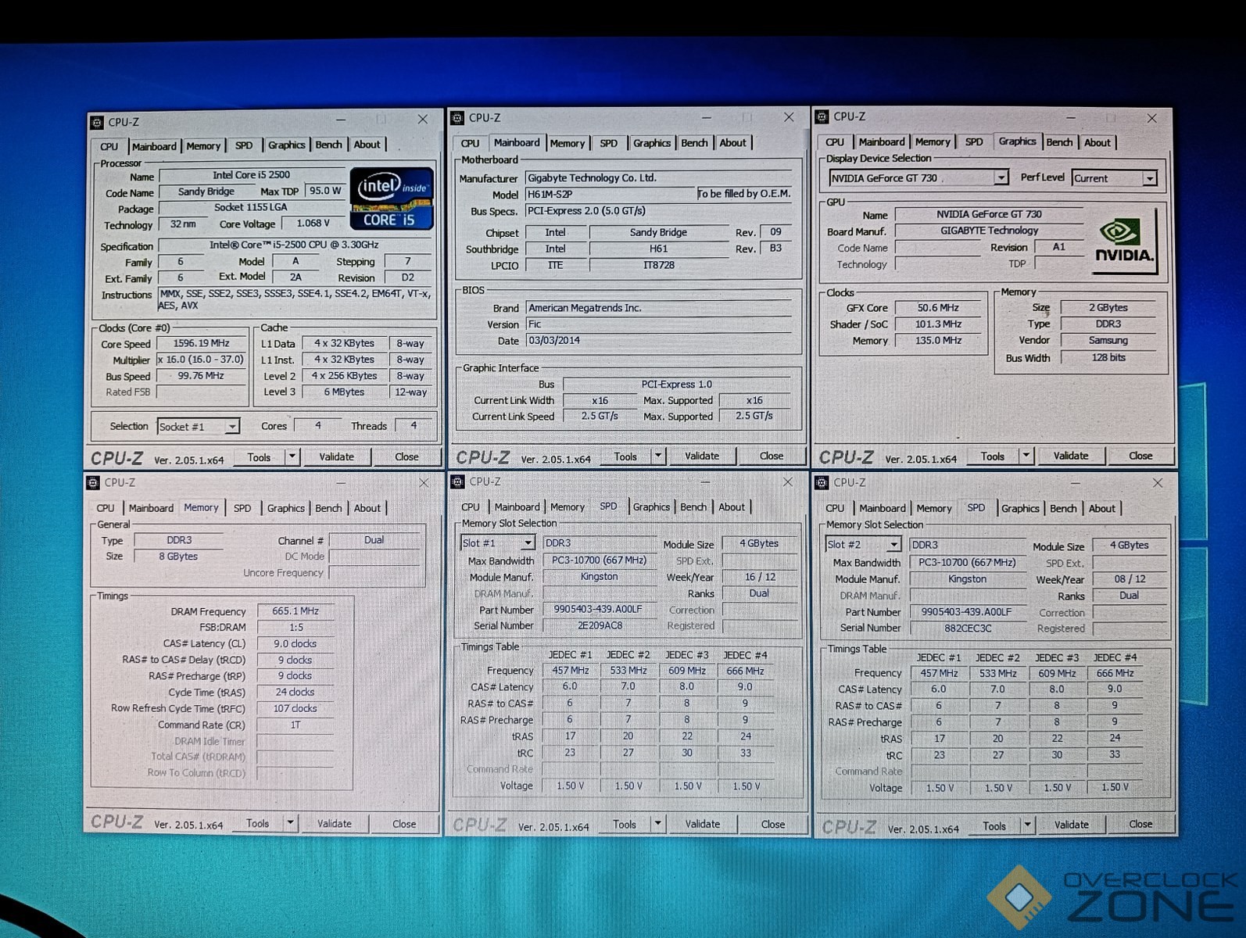This screenshot has width=1246, height=938.
Task: Click Week/Year 16 / 12 in Slot #1 window
Action: [x=760, y=577]
